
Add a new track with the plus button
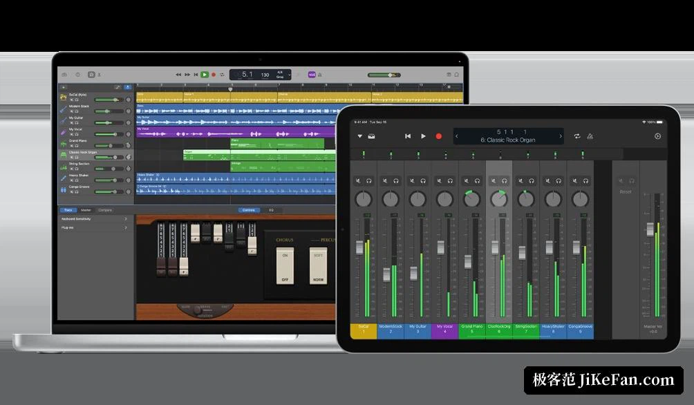click(64, 87)
